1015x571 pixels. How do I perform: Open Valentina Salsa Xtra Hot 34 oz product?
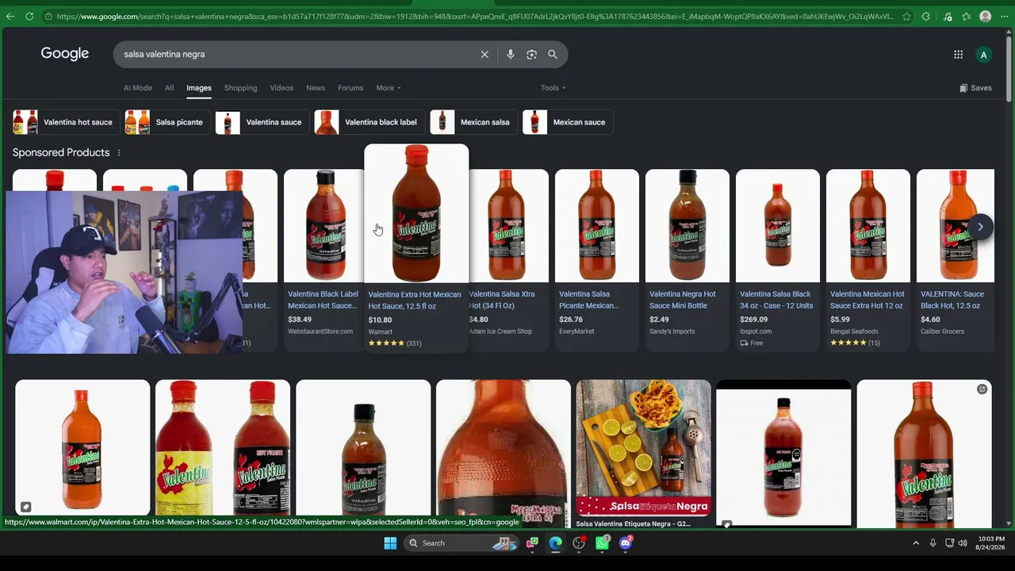tap(508, 259)
